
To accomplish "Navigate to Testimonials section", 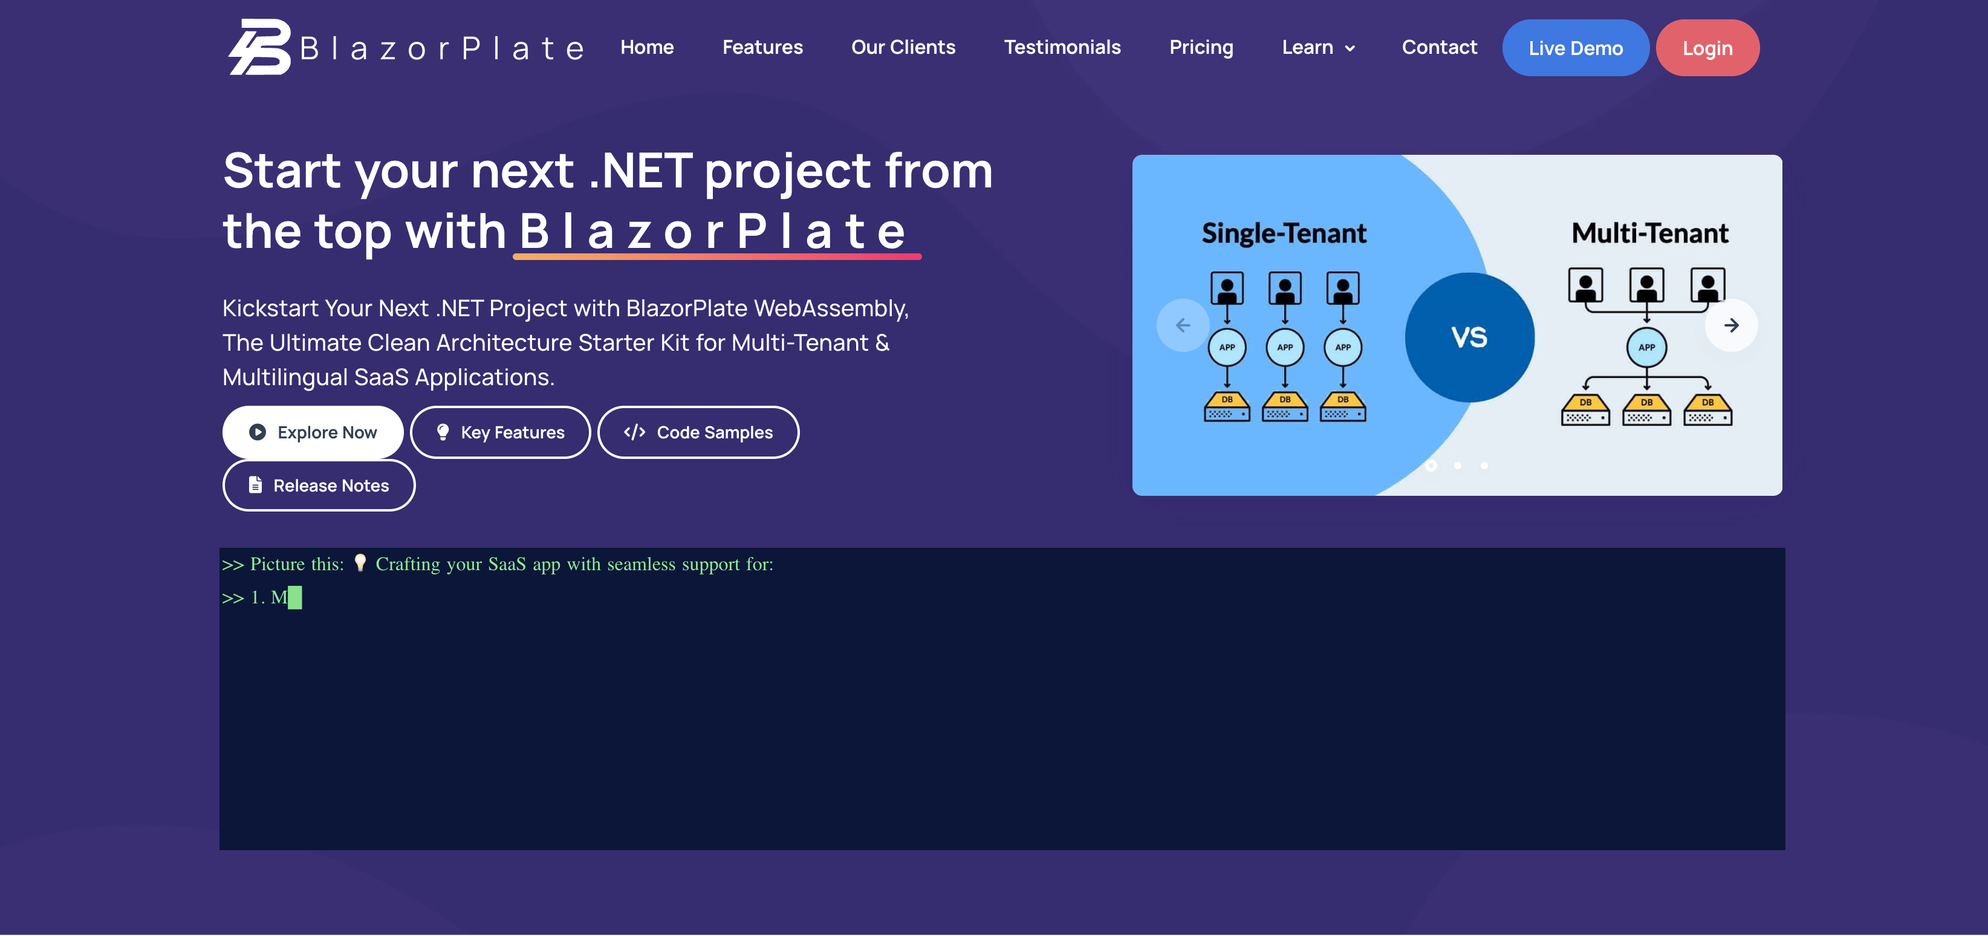I will coord(1062,47).
